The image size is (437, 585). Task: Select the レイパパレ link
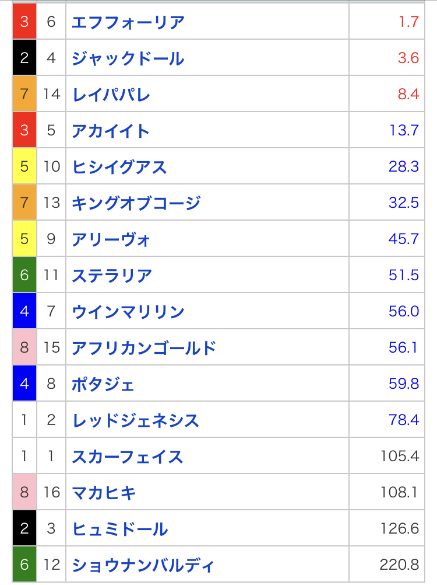pyautogui.click(x=111, y=95)
